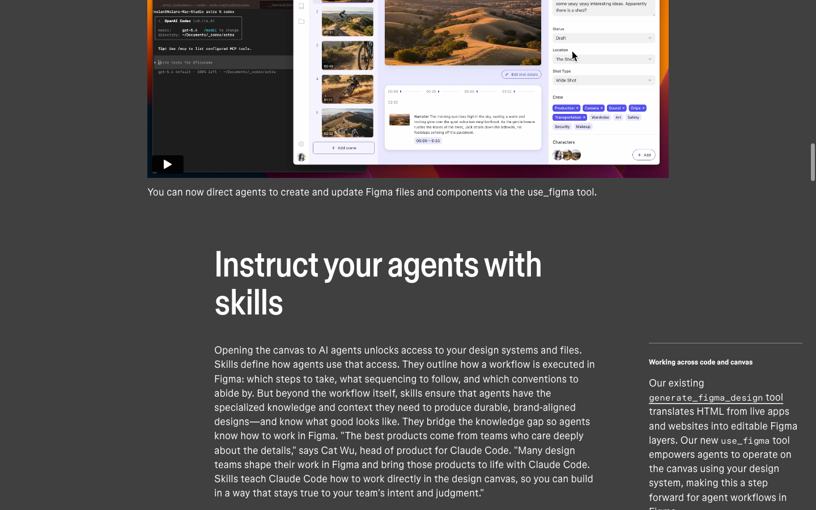Toggle the Security crew tag

pyautogui.click(x=562, y=127)
